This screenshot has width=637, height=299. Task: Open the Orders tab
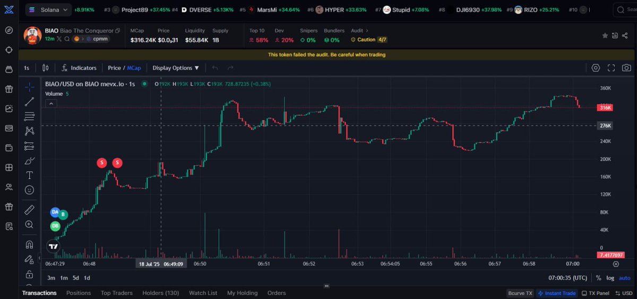pos(277,293)
